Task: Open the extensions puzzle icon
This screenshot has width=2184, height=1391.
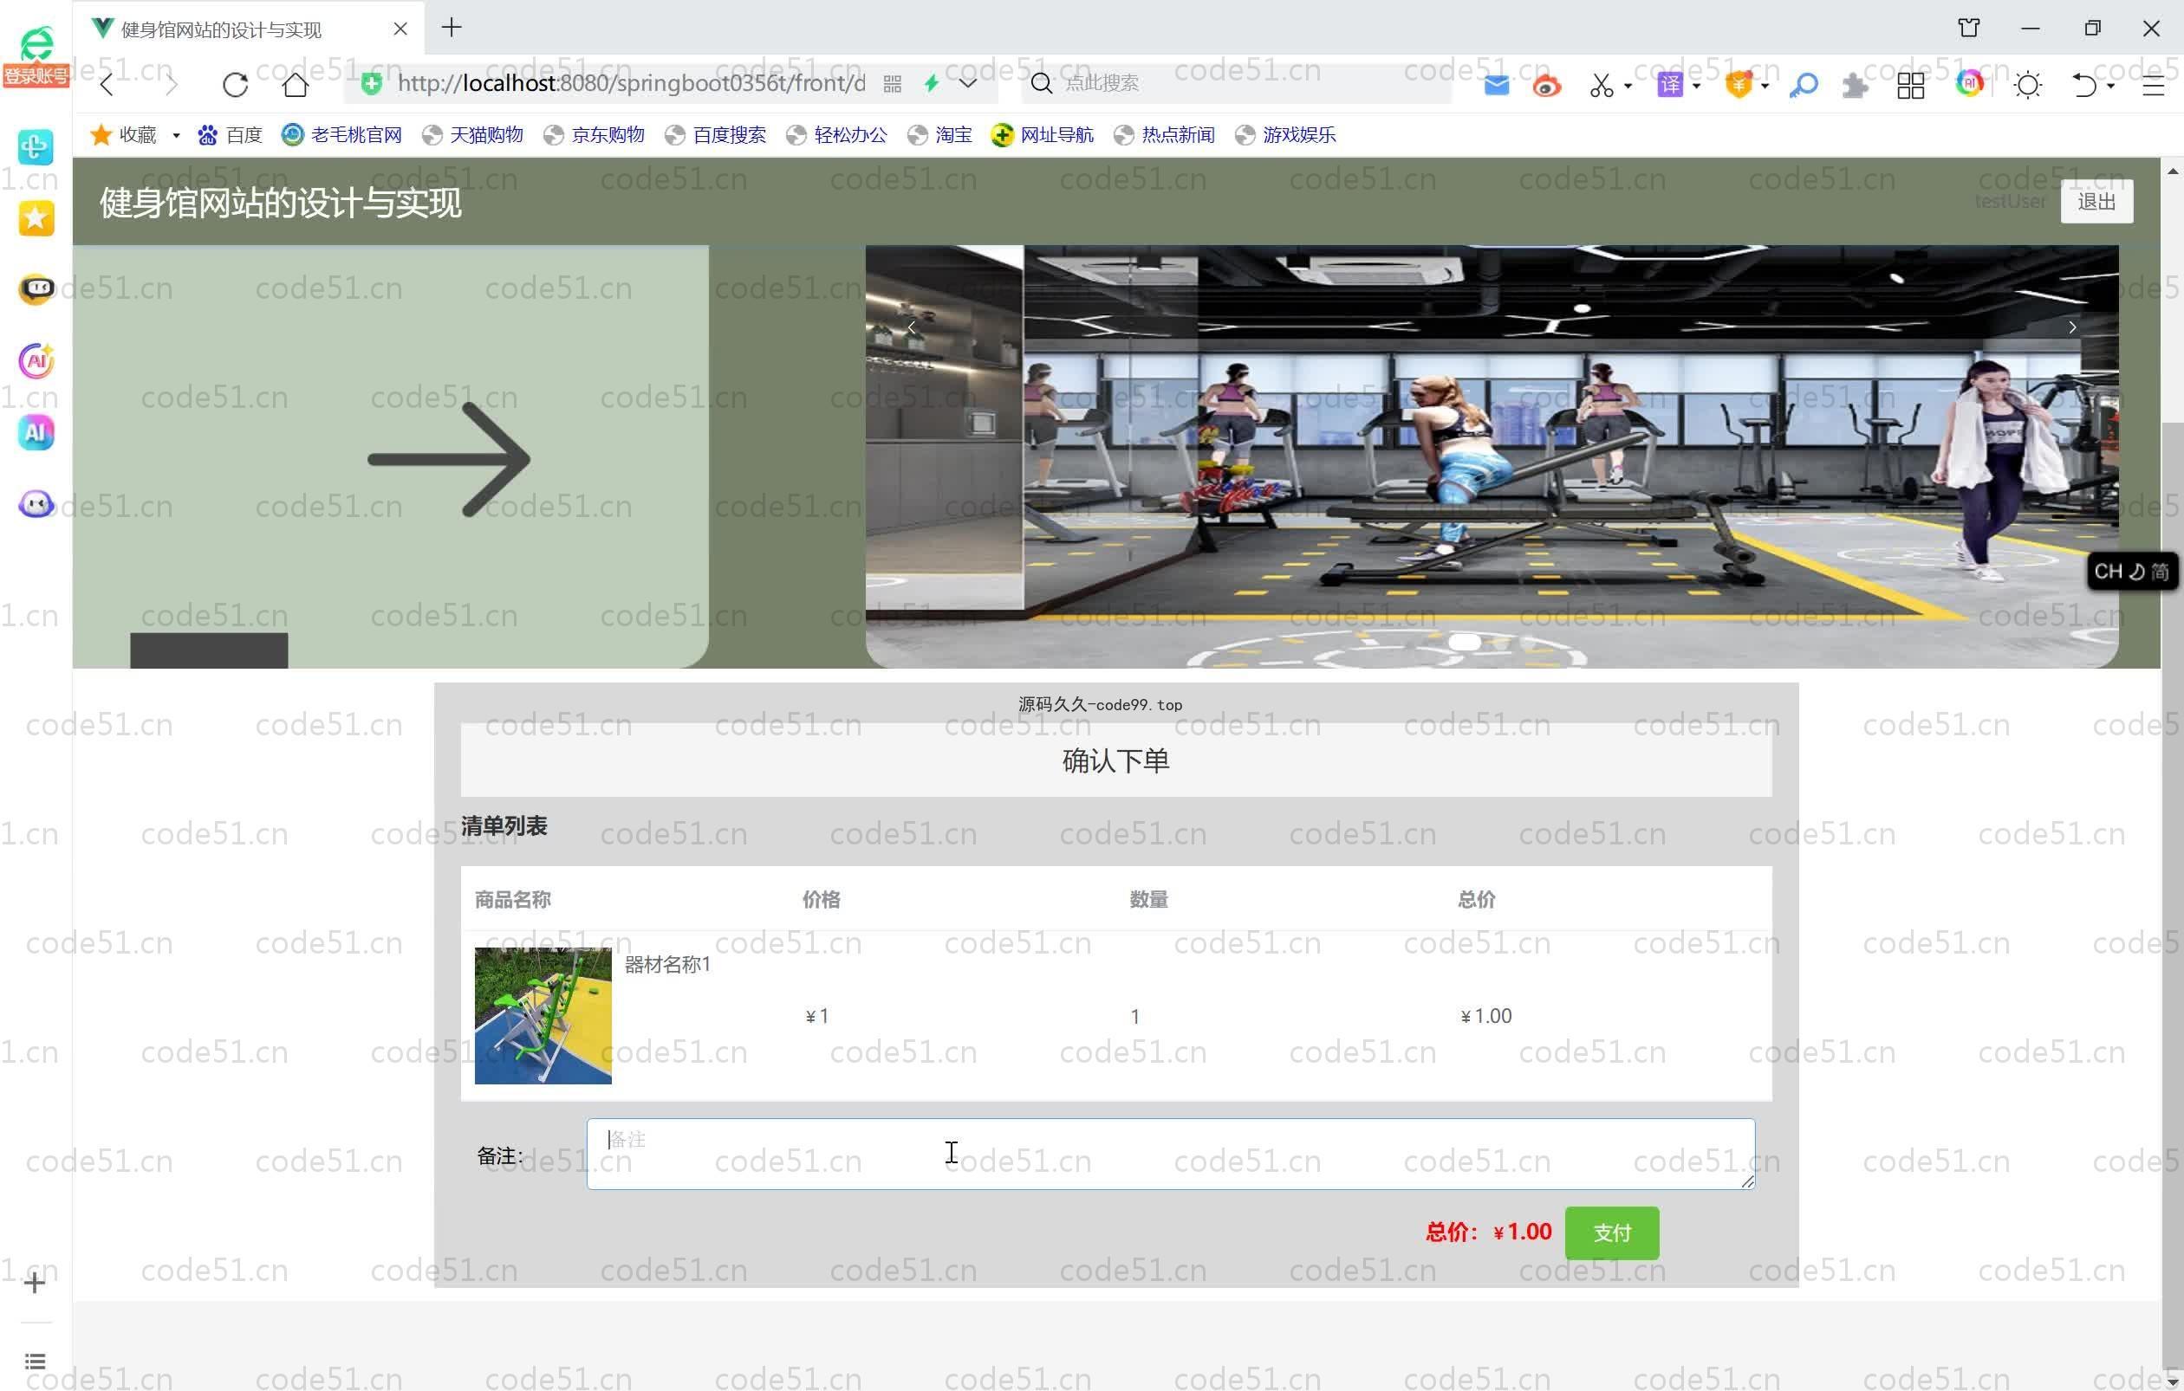Action: click(1856, 85)
